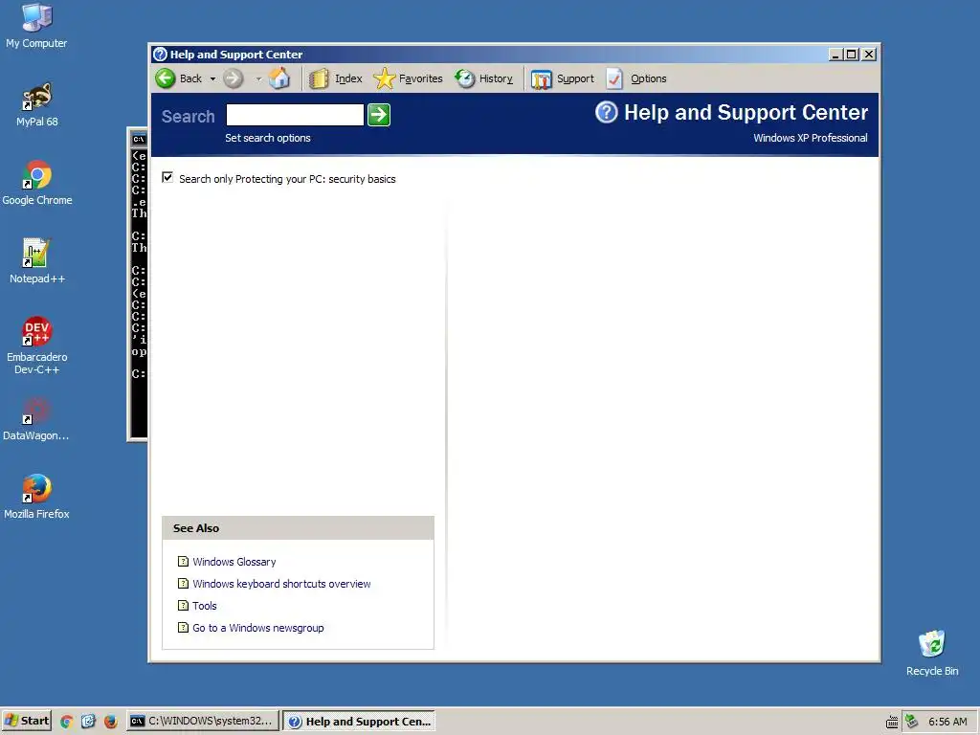Click the Help and Support title bar icon

coord(161,55)
